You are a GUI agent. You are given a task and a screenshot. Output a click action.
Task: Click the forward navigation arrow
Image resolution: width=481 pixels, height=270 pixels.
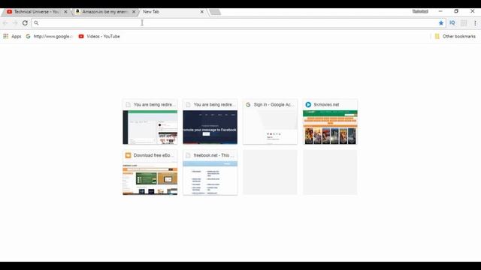coord(15,23)
